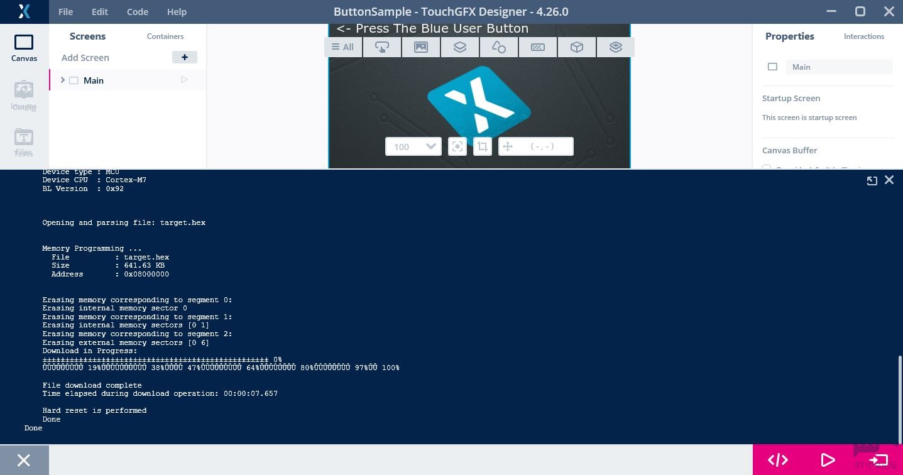This screenshot has width=903, height=475.
Task: Click the 'Startup Screen' section heading
Action: (x=791, y=98)
